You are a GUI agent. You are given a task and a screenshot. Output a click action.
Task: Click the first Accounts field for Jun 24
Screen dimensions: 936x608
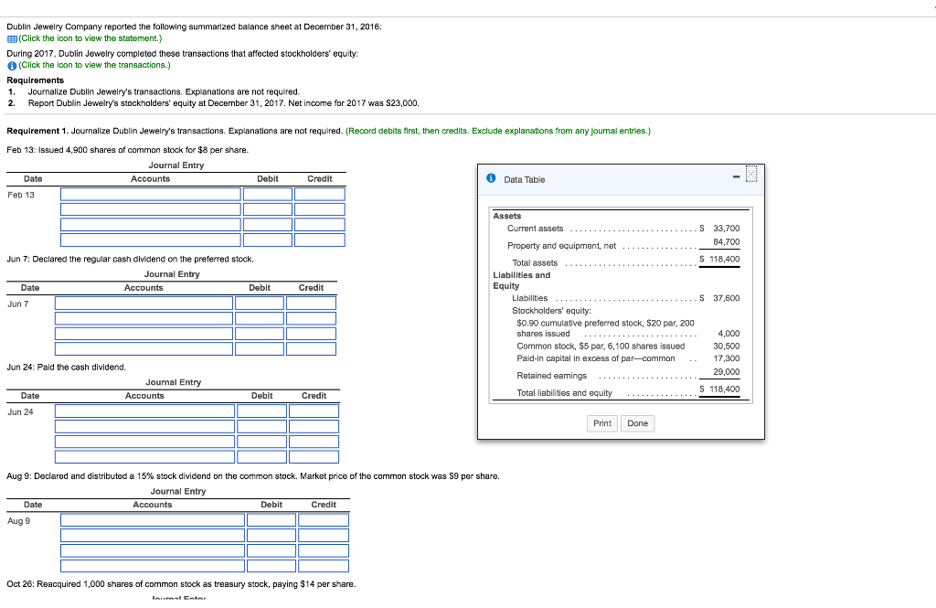(x=145, y=411)
